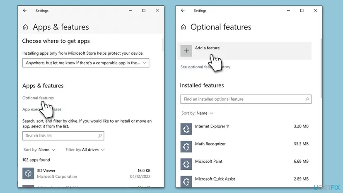This screenshot has width=343, height=193.
Task: Open See optional feature history link
Action: click(x=205, y=67)
